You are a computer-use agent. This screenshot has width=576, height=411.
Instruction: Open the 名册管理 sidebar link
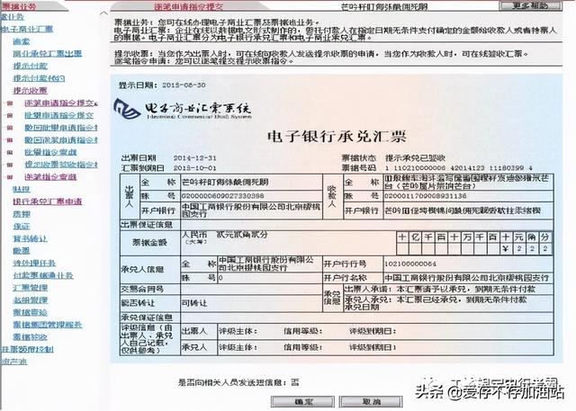pyautogui.click(x=30, y=300)
